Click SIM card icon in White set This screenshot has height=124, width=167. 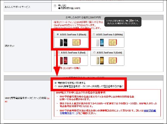coord(113,42)
